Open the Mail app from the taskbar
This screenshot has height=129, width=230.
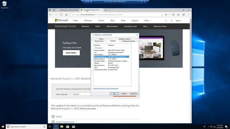pyautogui.click(x=73, y=126)
